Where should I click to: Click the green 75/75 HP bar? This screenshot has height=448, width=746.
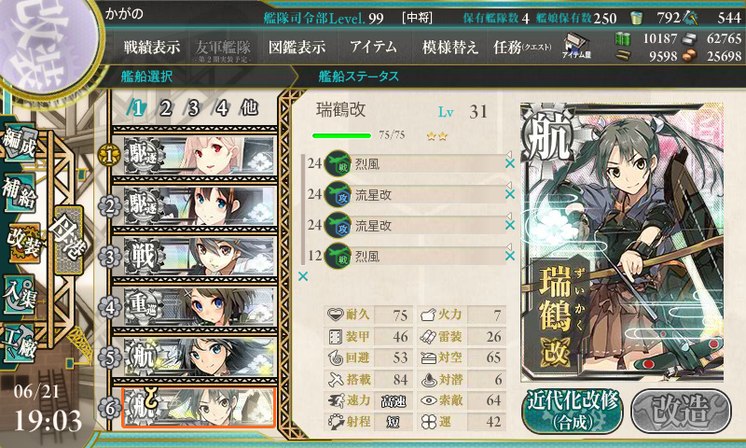[x=341, y=135]
